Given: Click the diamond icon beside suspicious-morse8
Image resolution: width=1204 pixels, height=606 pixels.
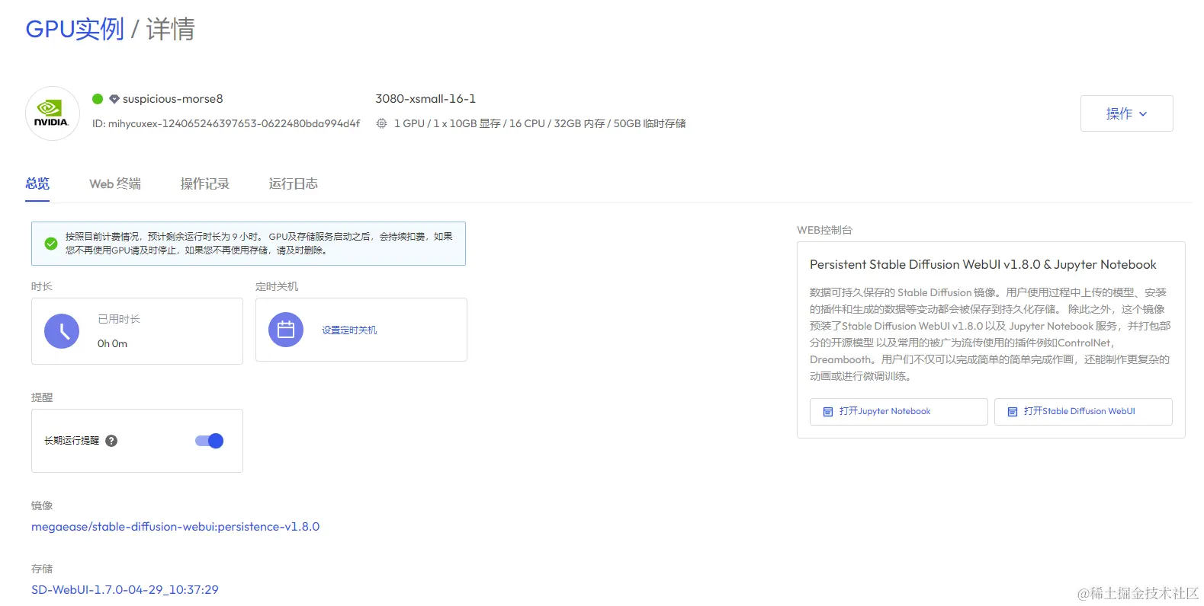Looking at the screenshot, I should click(114, 99).
